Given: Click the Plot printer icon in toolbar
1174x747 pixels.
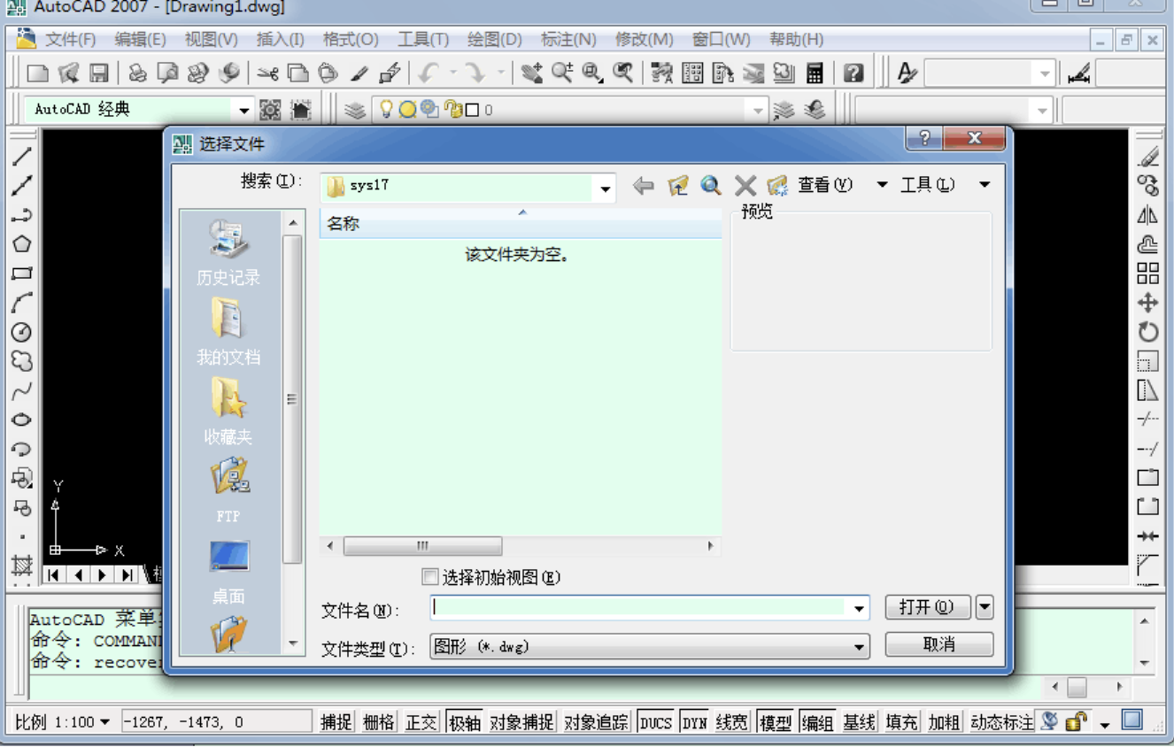Looking at the screenshot, I should point(137,73).
